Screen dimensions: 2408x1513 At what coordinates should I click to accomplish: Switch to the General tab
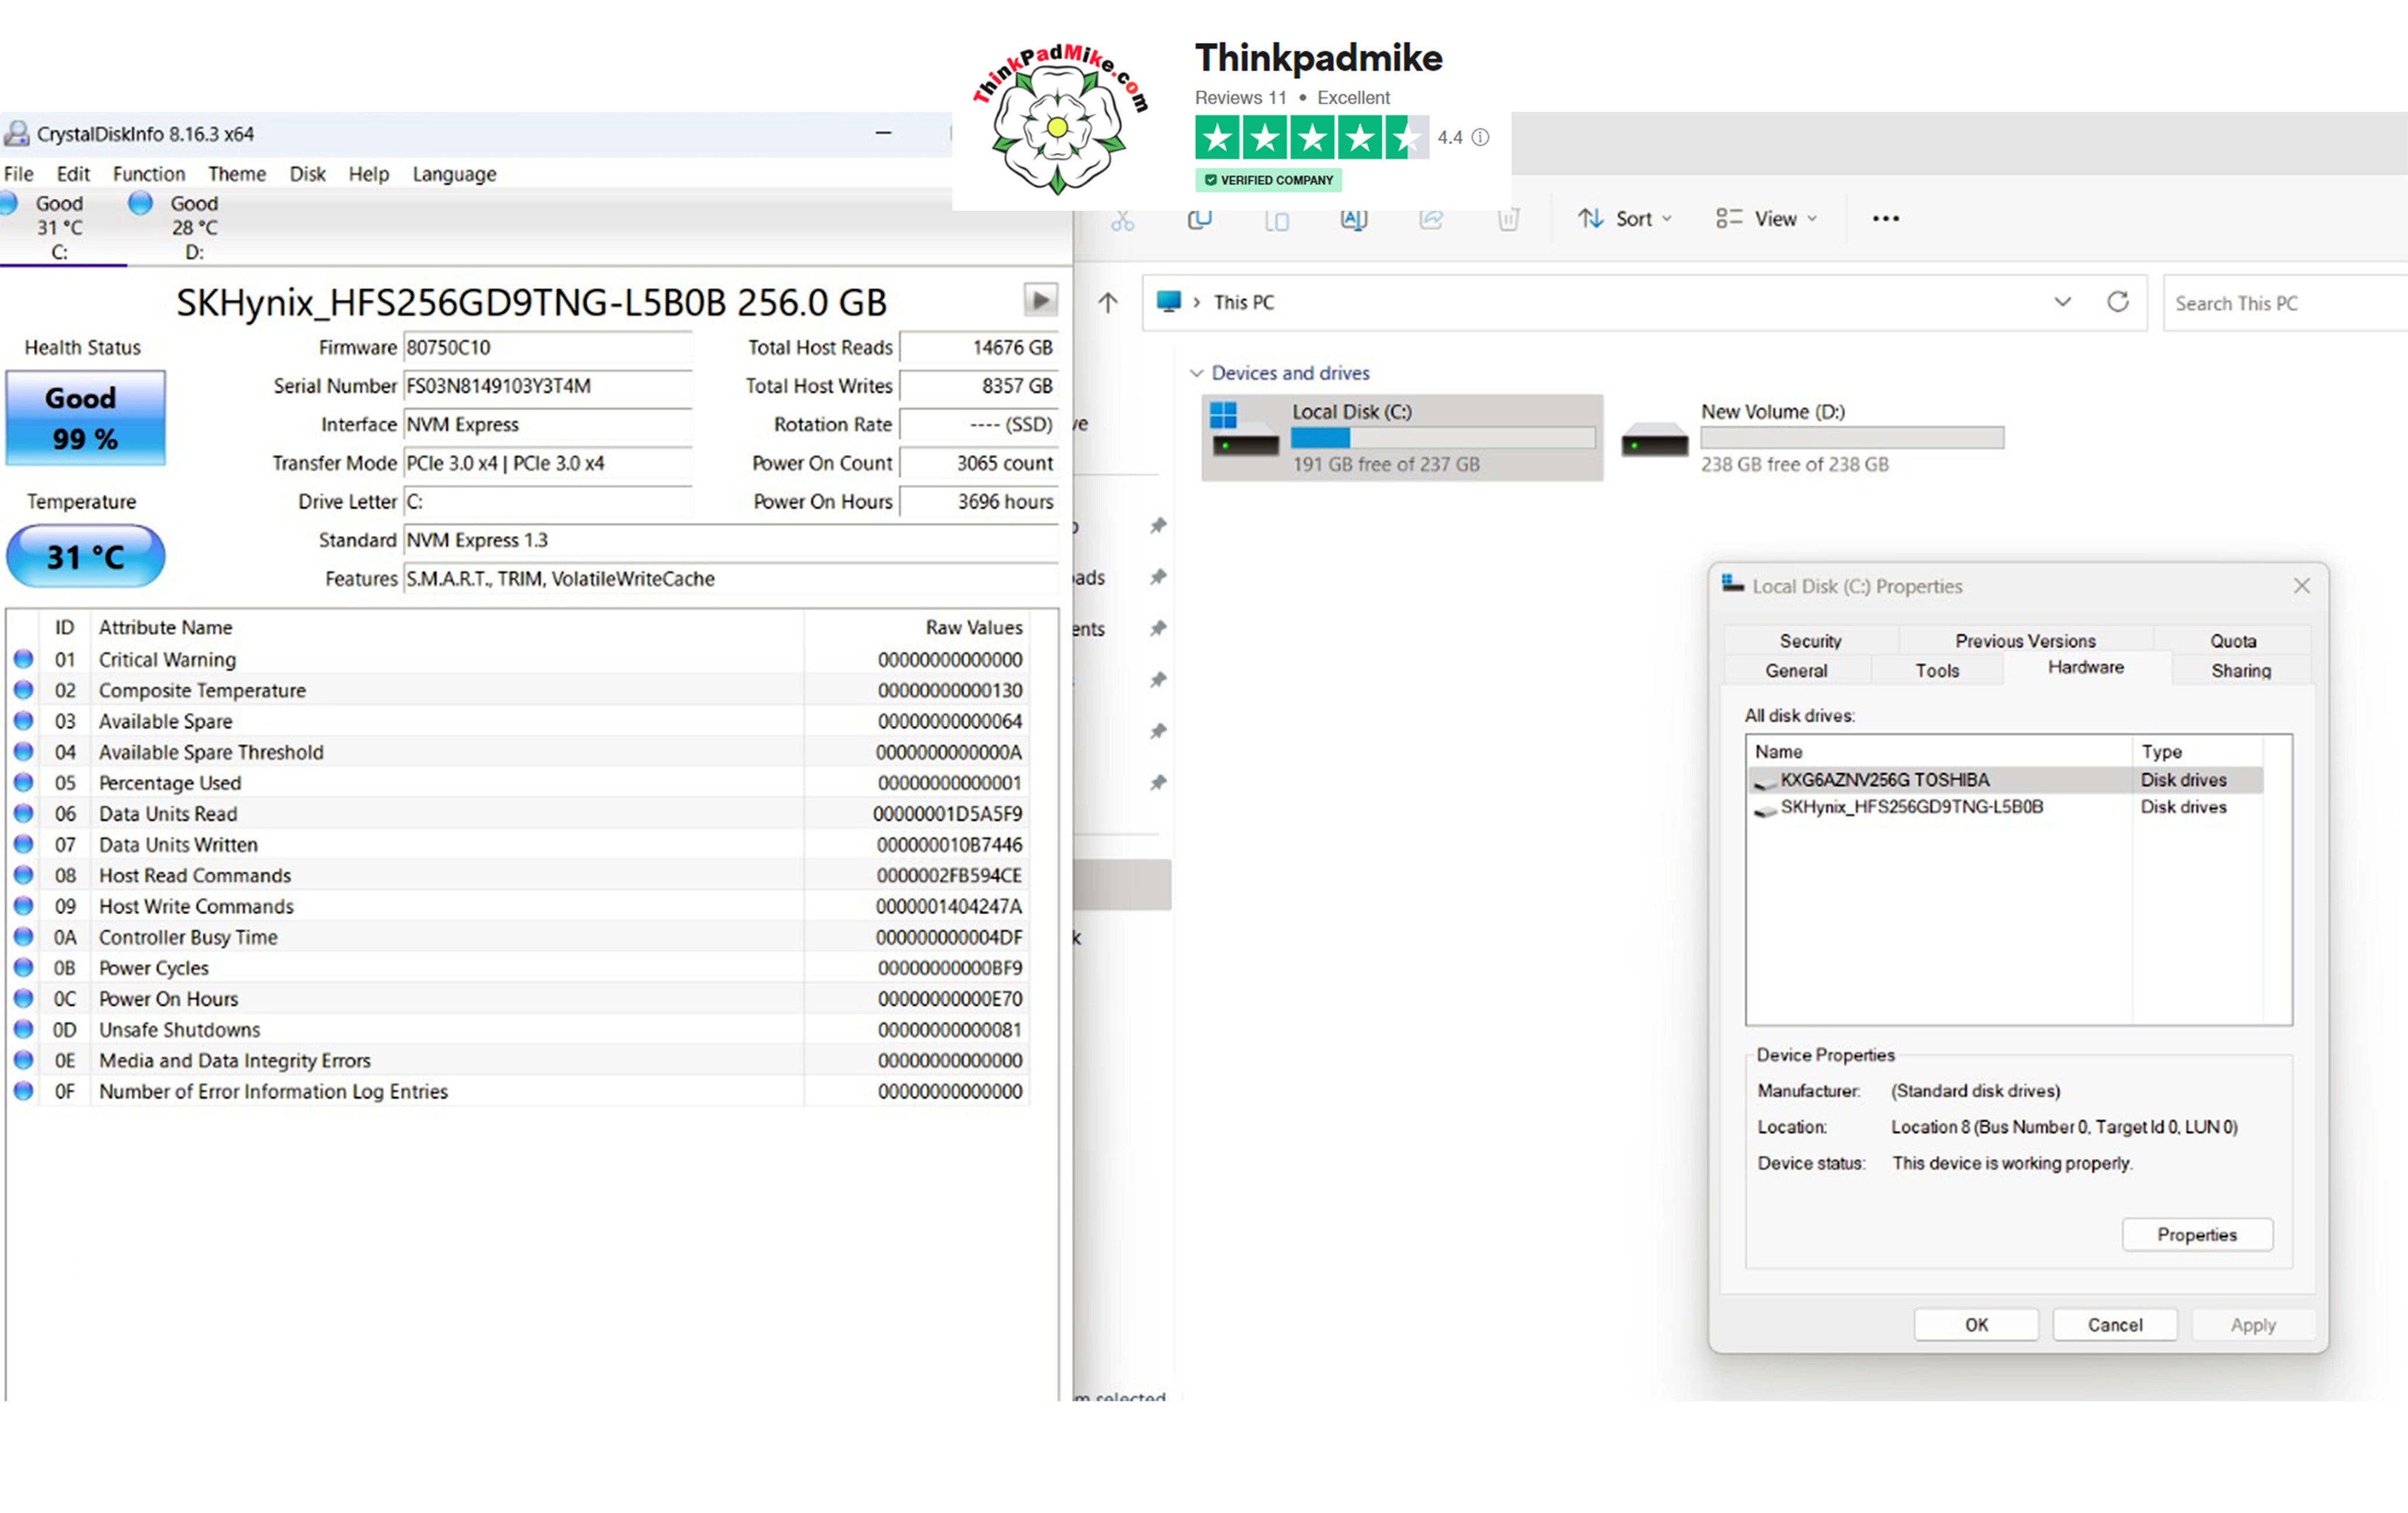(x=1796, y=670)
